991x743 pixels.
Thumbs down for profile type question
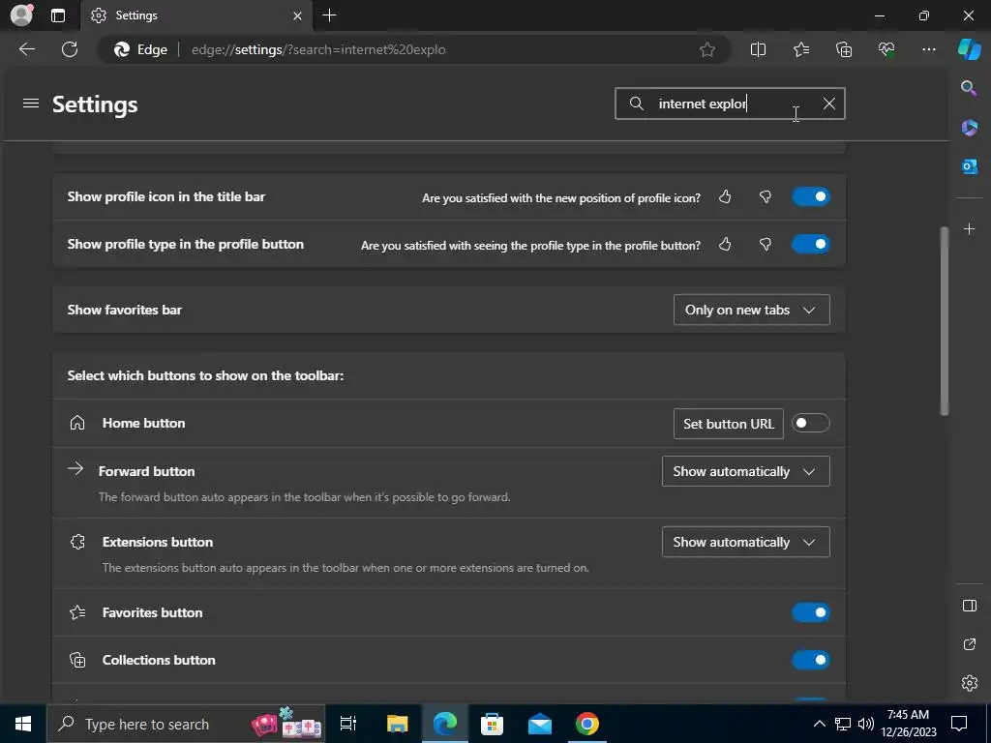[765, 245]
